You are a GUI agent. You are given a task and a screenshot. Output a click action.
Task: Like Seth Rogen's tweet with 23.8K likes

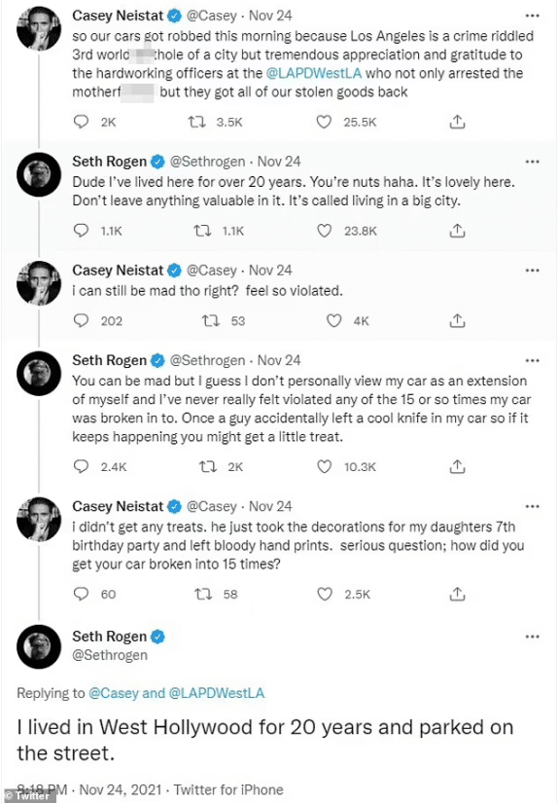[325, 231]
